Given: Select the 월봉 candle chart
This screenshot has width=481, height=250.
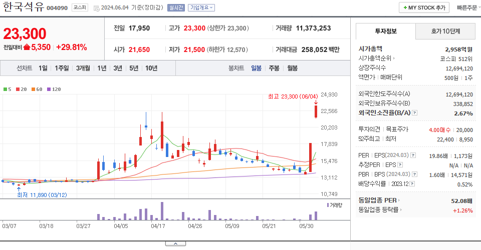Looking at the screenshot, I should [x=292, y=68].
